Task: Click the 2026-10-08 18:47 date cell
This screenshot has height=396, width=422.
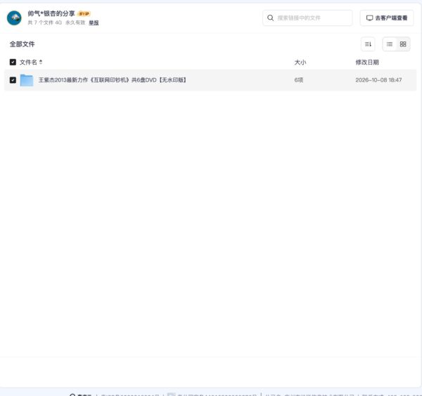Action: (378, 80)
